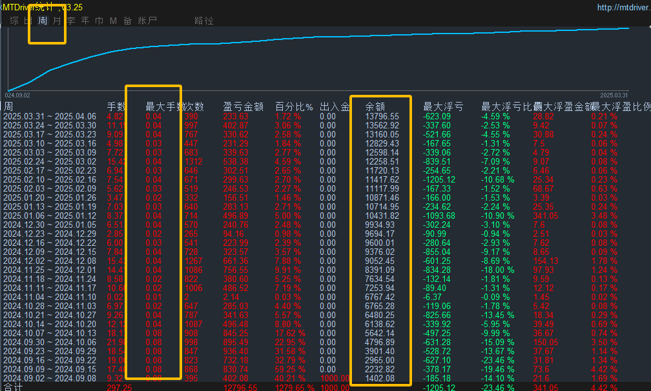Click total profit 12796.55 in 合计 row
Image resolution: width=651 pixels, height=391 pixels.
click(x=240, y=387)
